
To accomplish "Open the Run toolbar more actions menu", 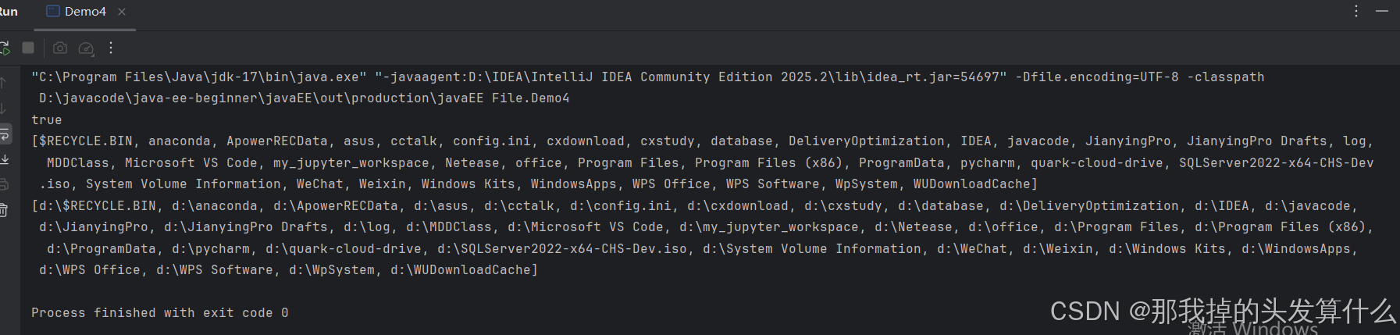I will [x=111, y=48].
